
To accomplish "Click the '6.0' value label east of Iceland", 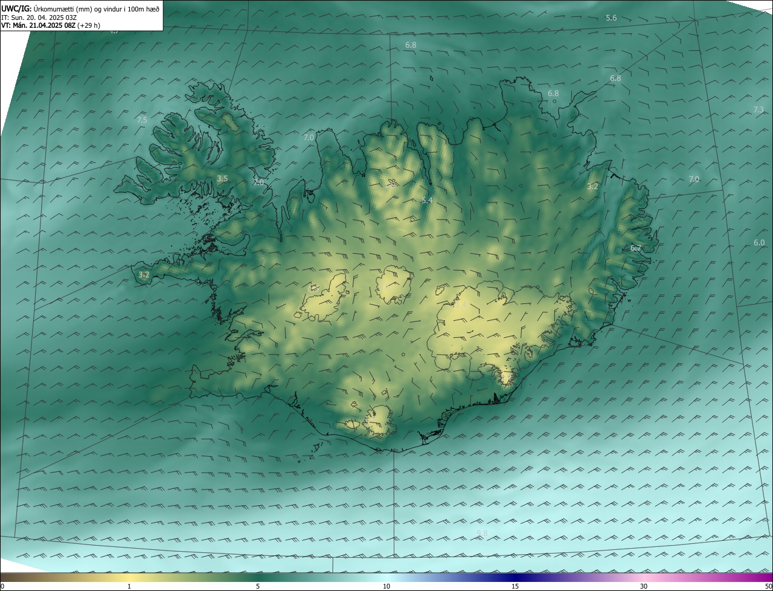I will (759, 243).
